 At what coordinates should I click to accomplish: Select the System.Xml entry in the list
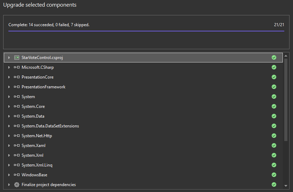click(x=32, y=155)
